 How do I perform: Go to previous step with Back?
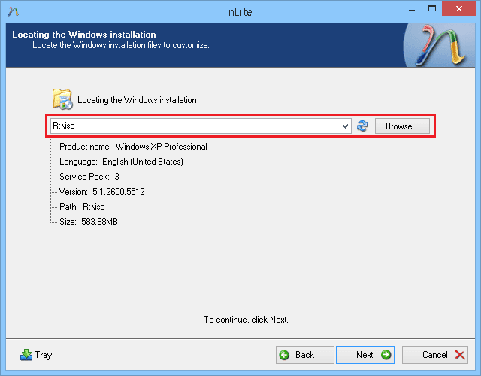tap(304, 355)
